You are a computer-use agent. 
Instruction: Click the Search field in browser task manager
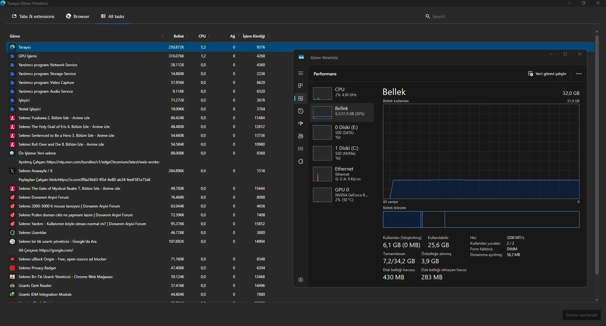pos(474,16)
